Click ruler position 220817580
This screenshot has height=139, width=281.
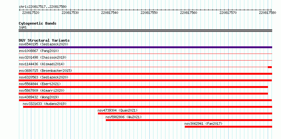pos(267,13)
